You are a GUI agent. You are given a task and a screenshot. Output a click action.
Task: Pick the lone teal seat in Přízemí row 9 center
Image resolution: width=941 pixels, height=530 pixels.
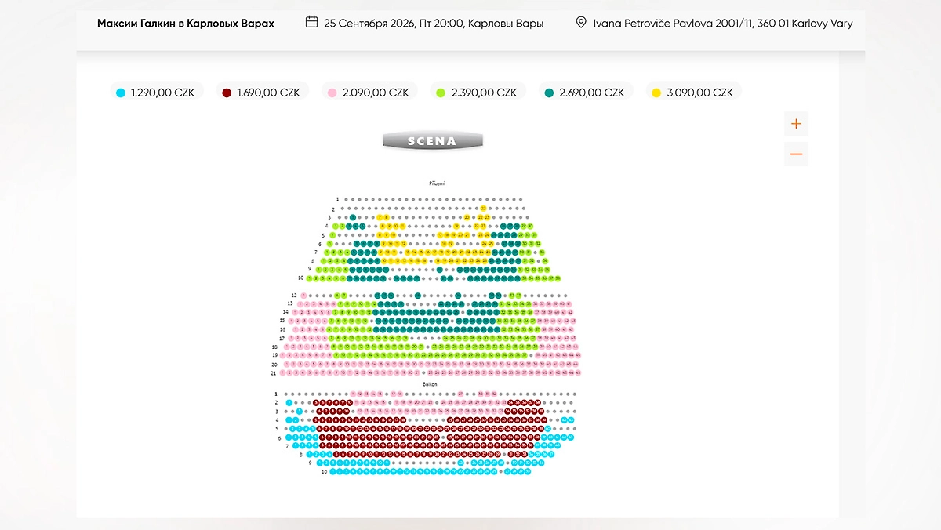(x=439, y=270)
